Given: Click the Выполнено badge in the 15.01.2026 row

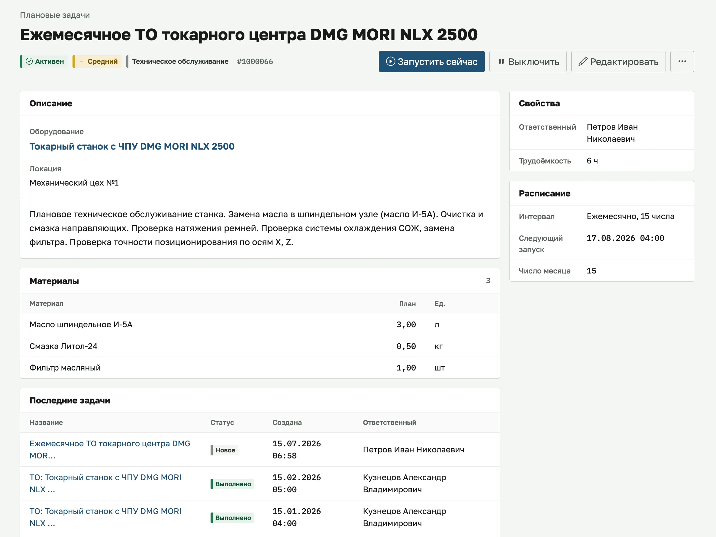Looking at the screenshot, I should [232, 518].
